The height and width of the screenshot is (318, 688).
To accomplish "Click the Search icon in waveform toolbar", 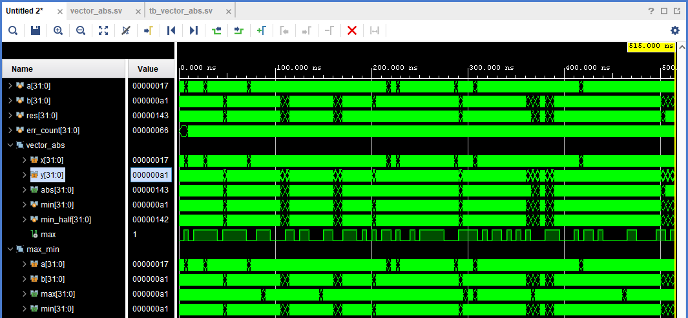I will 13,30.
